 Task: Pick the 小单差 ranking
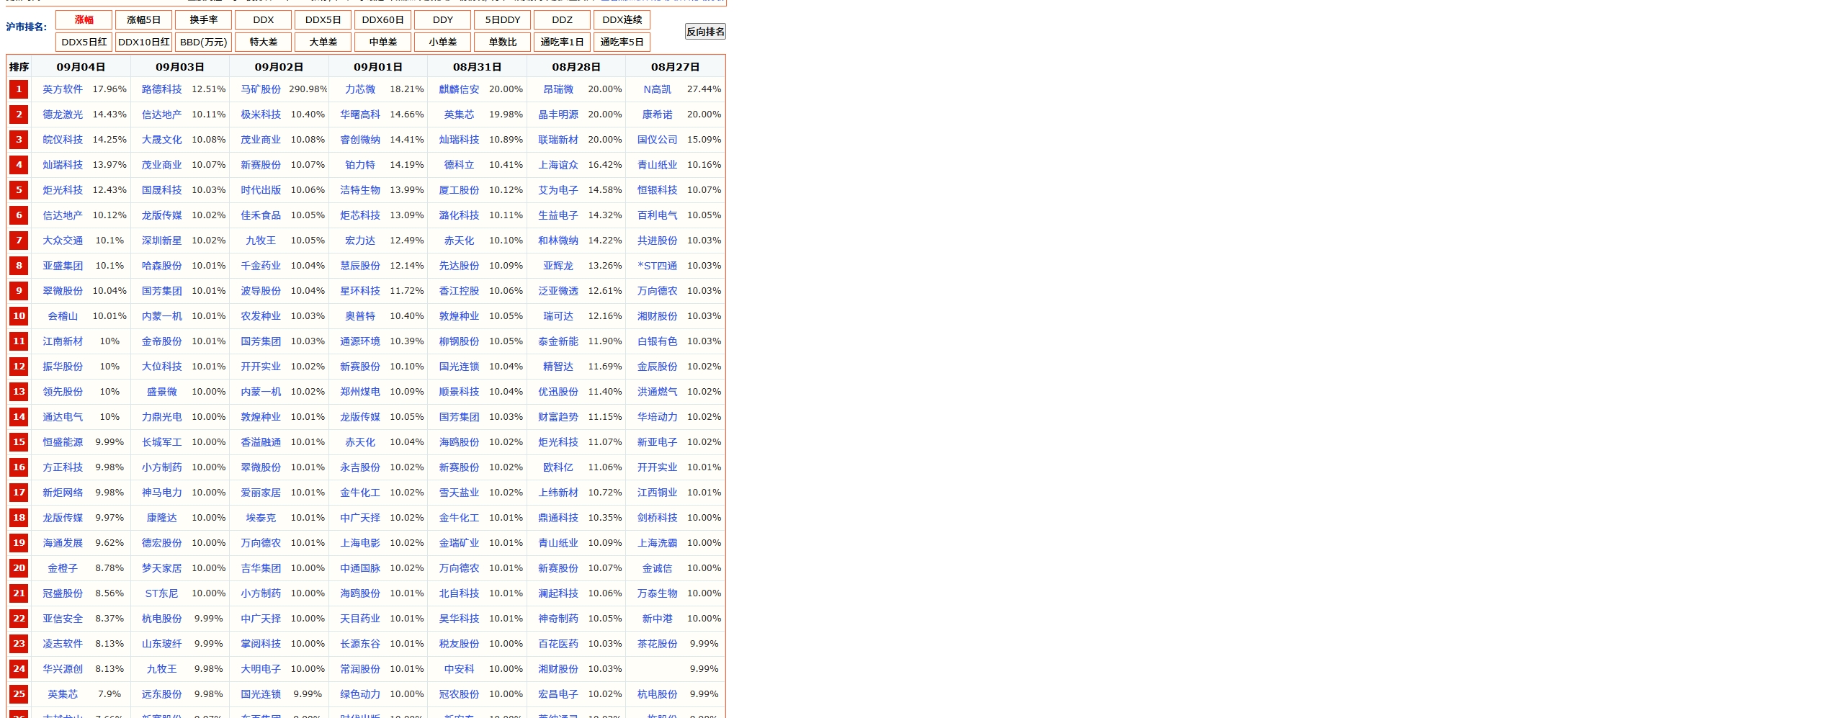(443, 42)
